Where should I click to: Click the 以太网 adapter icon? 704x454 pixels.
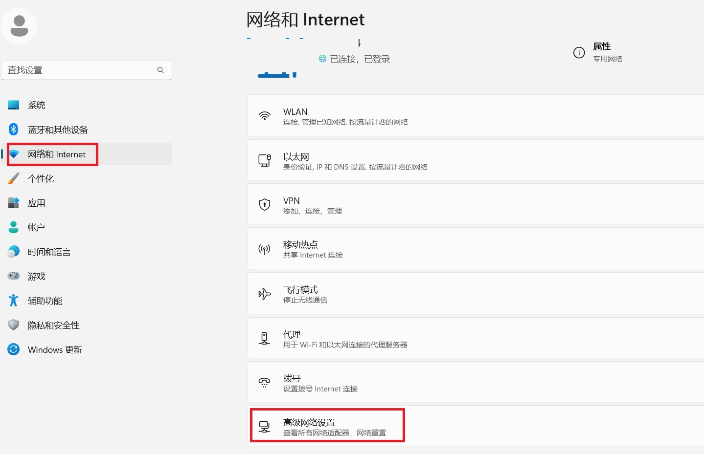(265, 160)
